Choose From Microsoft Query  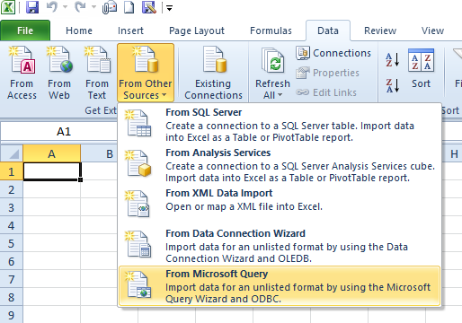[x=280, y=286]
